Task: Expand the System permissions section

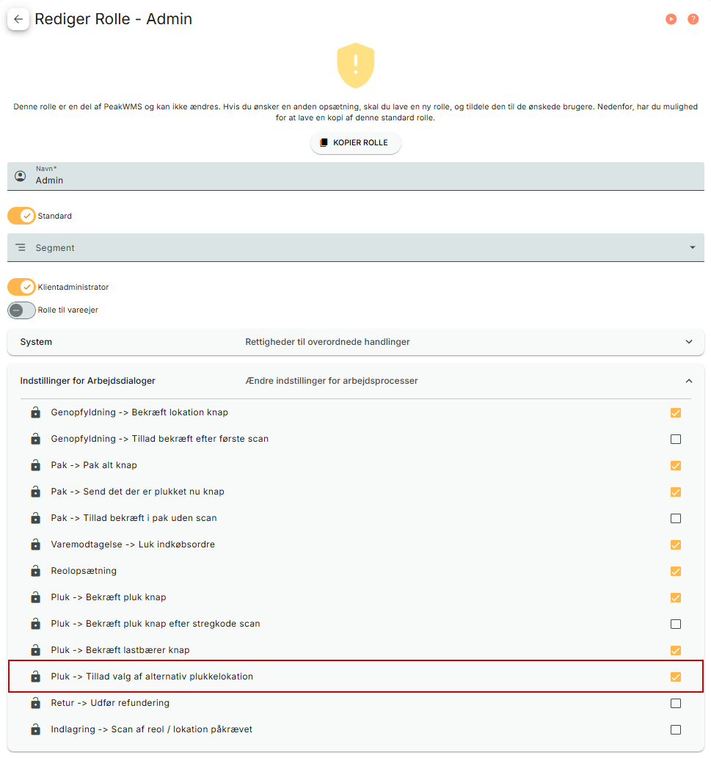Action: tap(356, 342)
